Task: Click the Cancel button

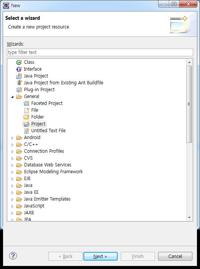Action: coord(175,256)
